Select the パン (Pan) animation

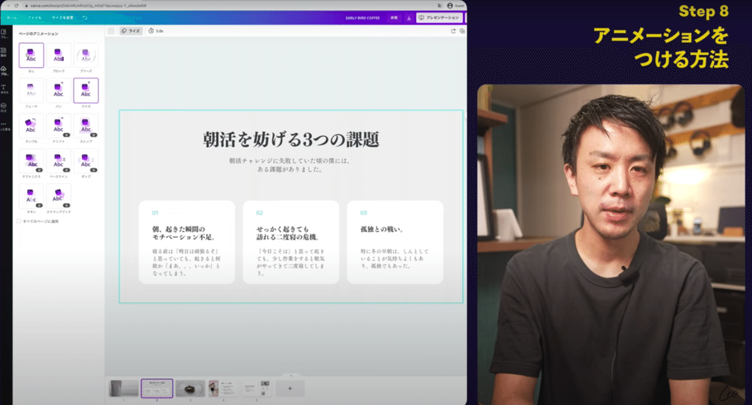click(x=58, y=91)
